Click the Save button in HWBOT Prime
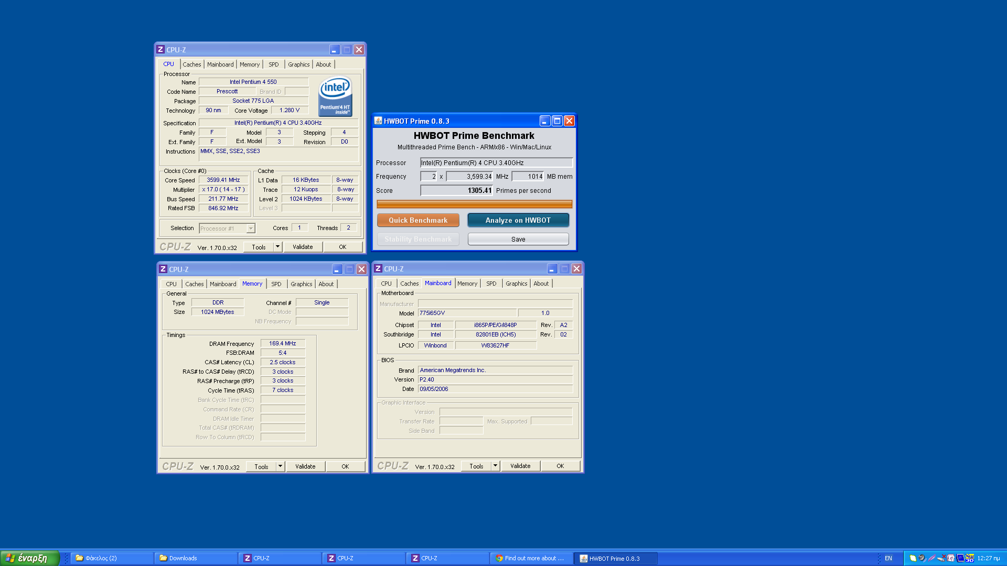1007x566 pixels. point(518,239)
